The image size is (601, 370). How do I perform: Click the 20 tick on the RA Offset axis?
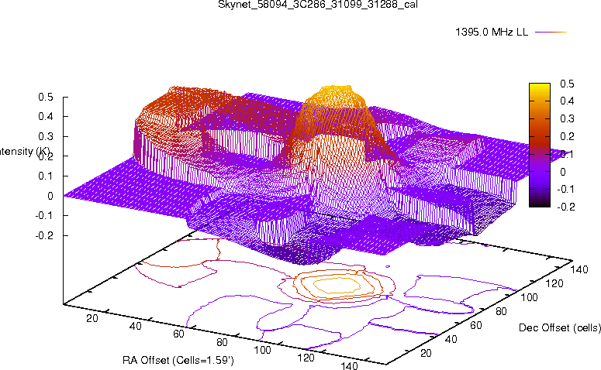(x=92, y=318)
